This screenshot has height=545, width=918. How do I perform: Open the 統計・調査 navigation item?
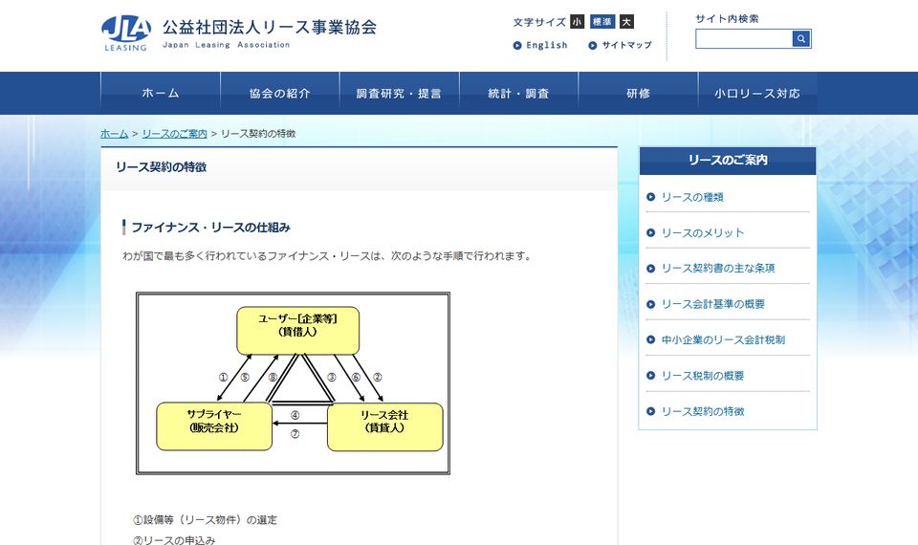[x=518, y=93]
